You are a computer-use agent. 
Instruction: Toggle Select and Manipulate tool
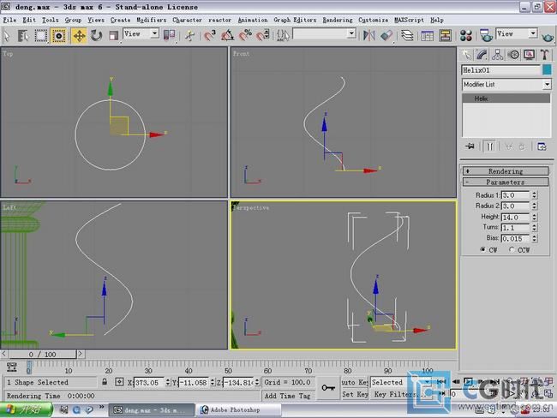coord(189,35)
